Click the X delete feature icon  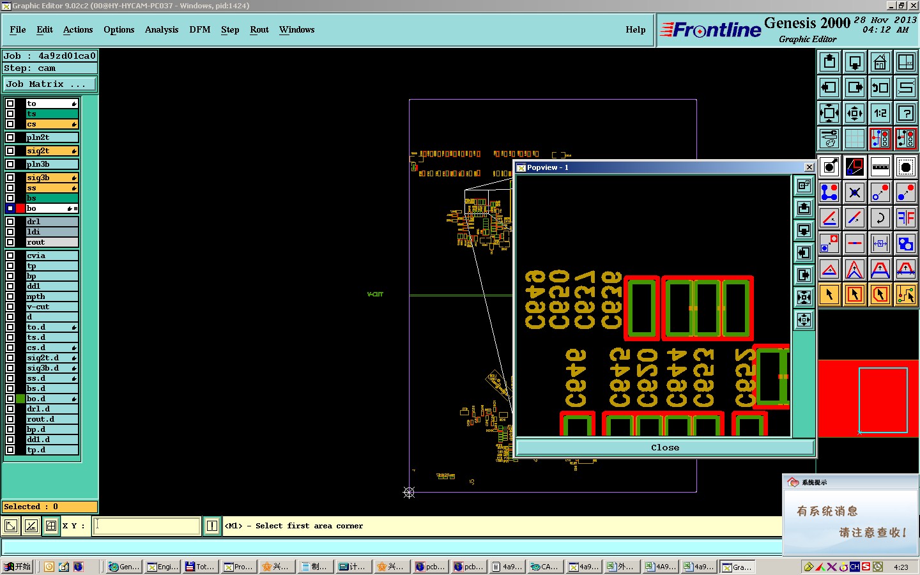(855, 192)
